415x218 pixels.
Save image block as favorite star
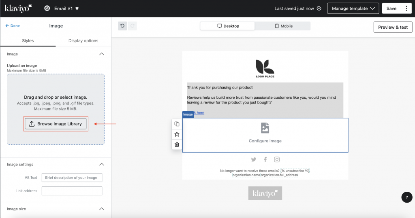pos(177,134)
